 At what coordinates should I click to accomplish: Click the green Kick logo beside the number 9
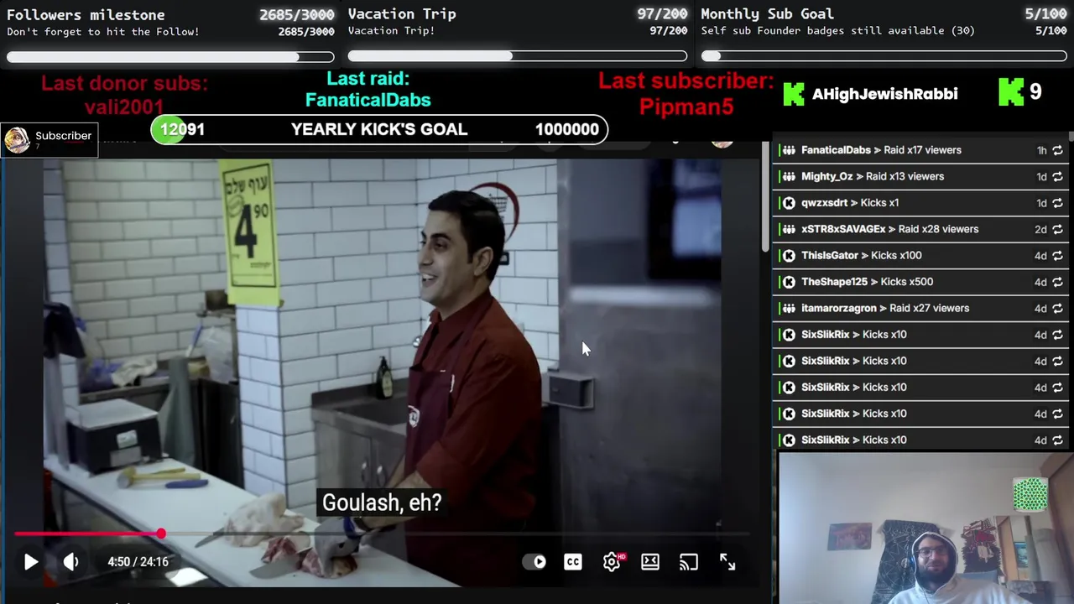coord(1010,92)
